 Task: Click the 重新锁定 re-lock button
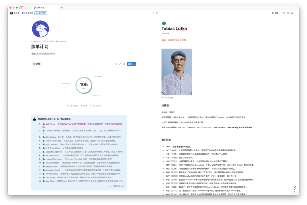point(41,13)
